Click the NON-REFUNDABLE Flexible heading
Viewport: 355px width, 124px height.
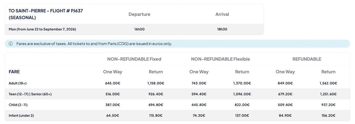pos(220,59)
